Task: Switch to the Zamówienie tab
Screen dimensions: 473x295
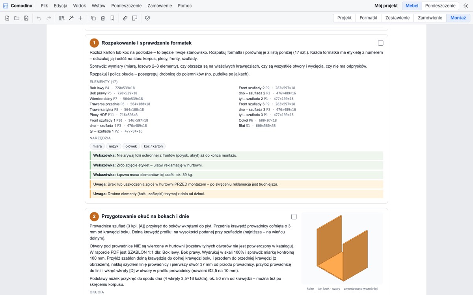Action: pos(430,18)
